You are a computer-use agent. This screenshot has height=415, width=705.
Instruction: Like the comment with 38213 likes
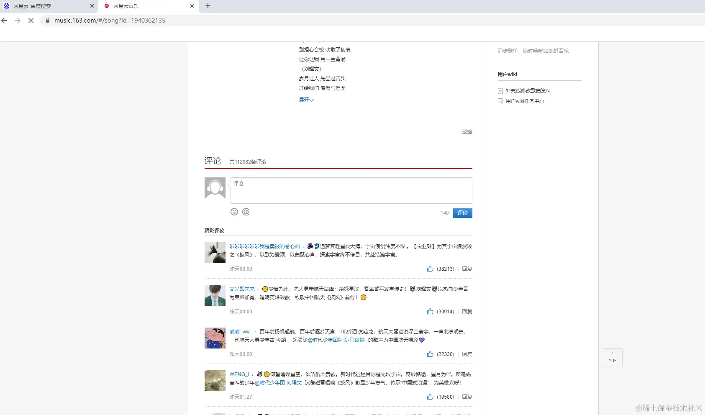430,269
